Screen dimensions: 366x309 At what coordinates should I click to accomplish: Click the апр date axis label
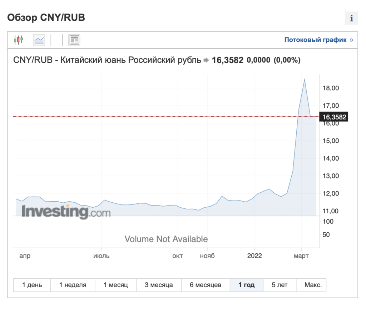click(25, 256)
